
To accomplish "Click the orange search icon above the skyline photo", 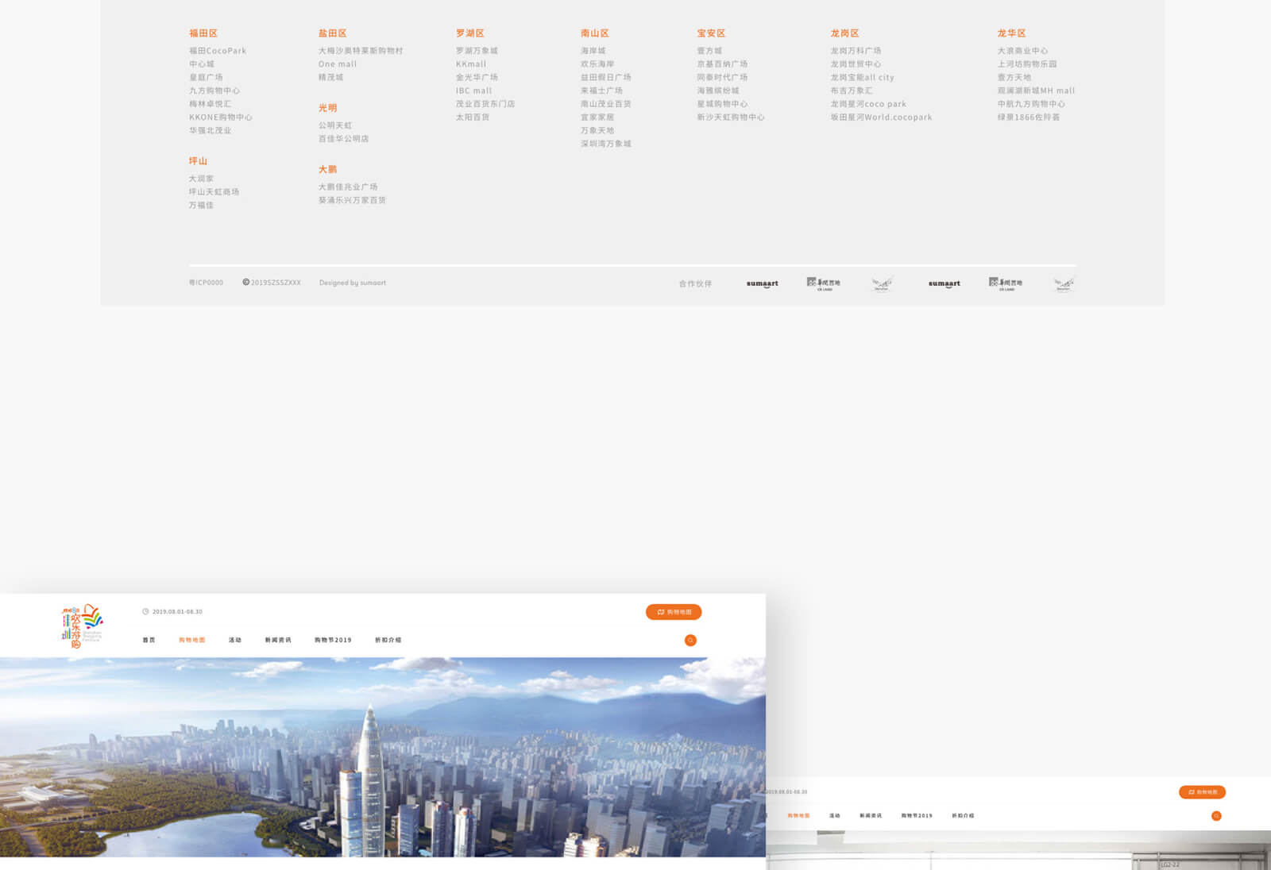I will coord(690,641).
